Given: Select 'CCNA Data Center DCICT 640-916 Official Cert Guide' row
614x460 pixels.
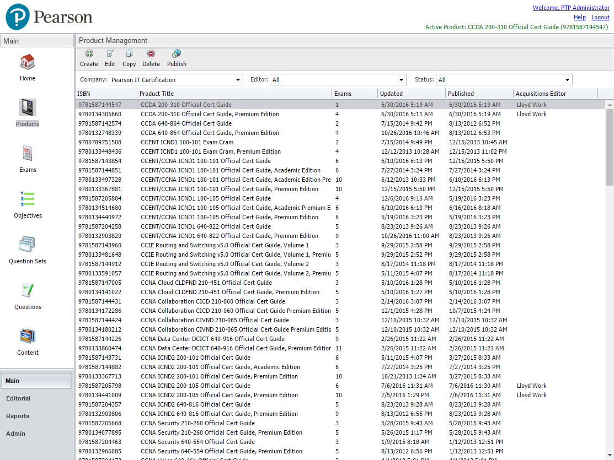Looking at the screenshot, I should [340, 339].
